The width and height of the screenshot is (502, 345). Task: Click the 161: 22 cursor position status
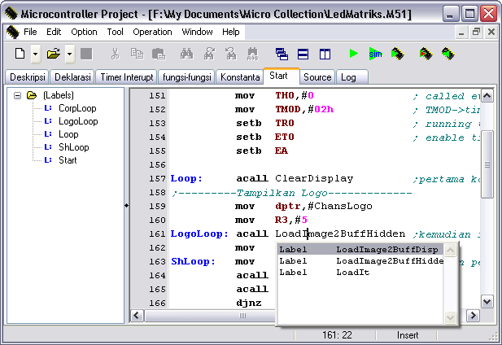point(337,335)
